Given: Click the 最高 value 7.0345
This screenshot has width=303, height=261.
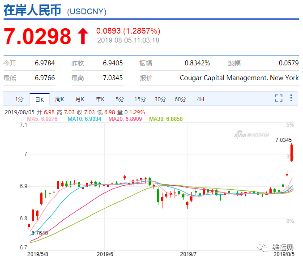Looking at the screenshot, I should tap(113, 78).
